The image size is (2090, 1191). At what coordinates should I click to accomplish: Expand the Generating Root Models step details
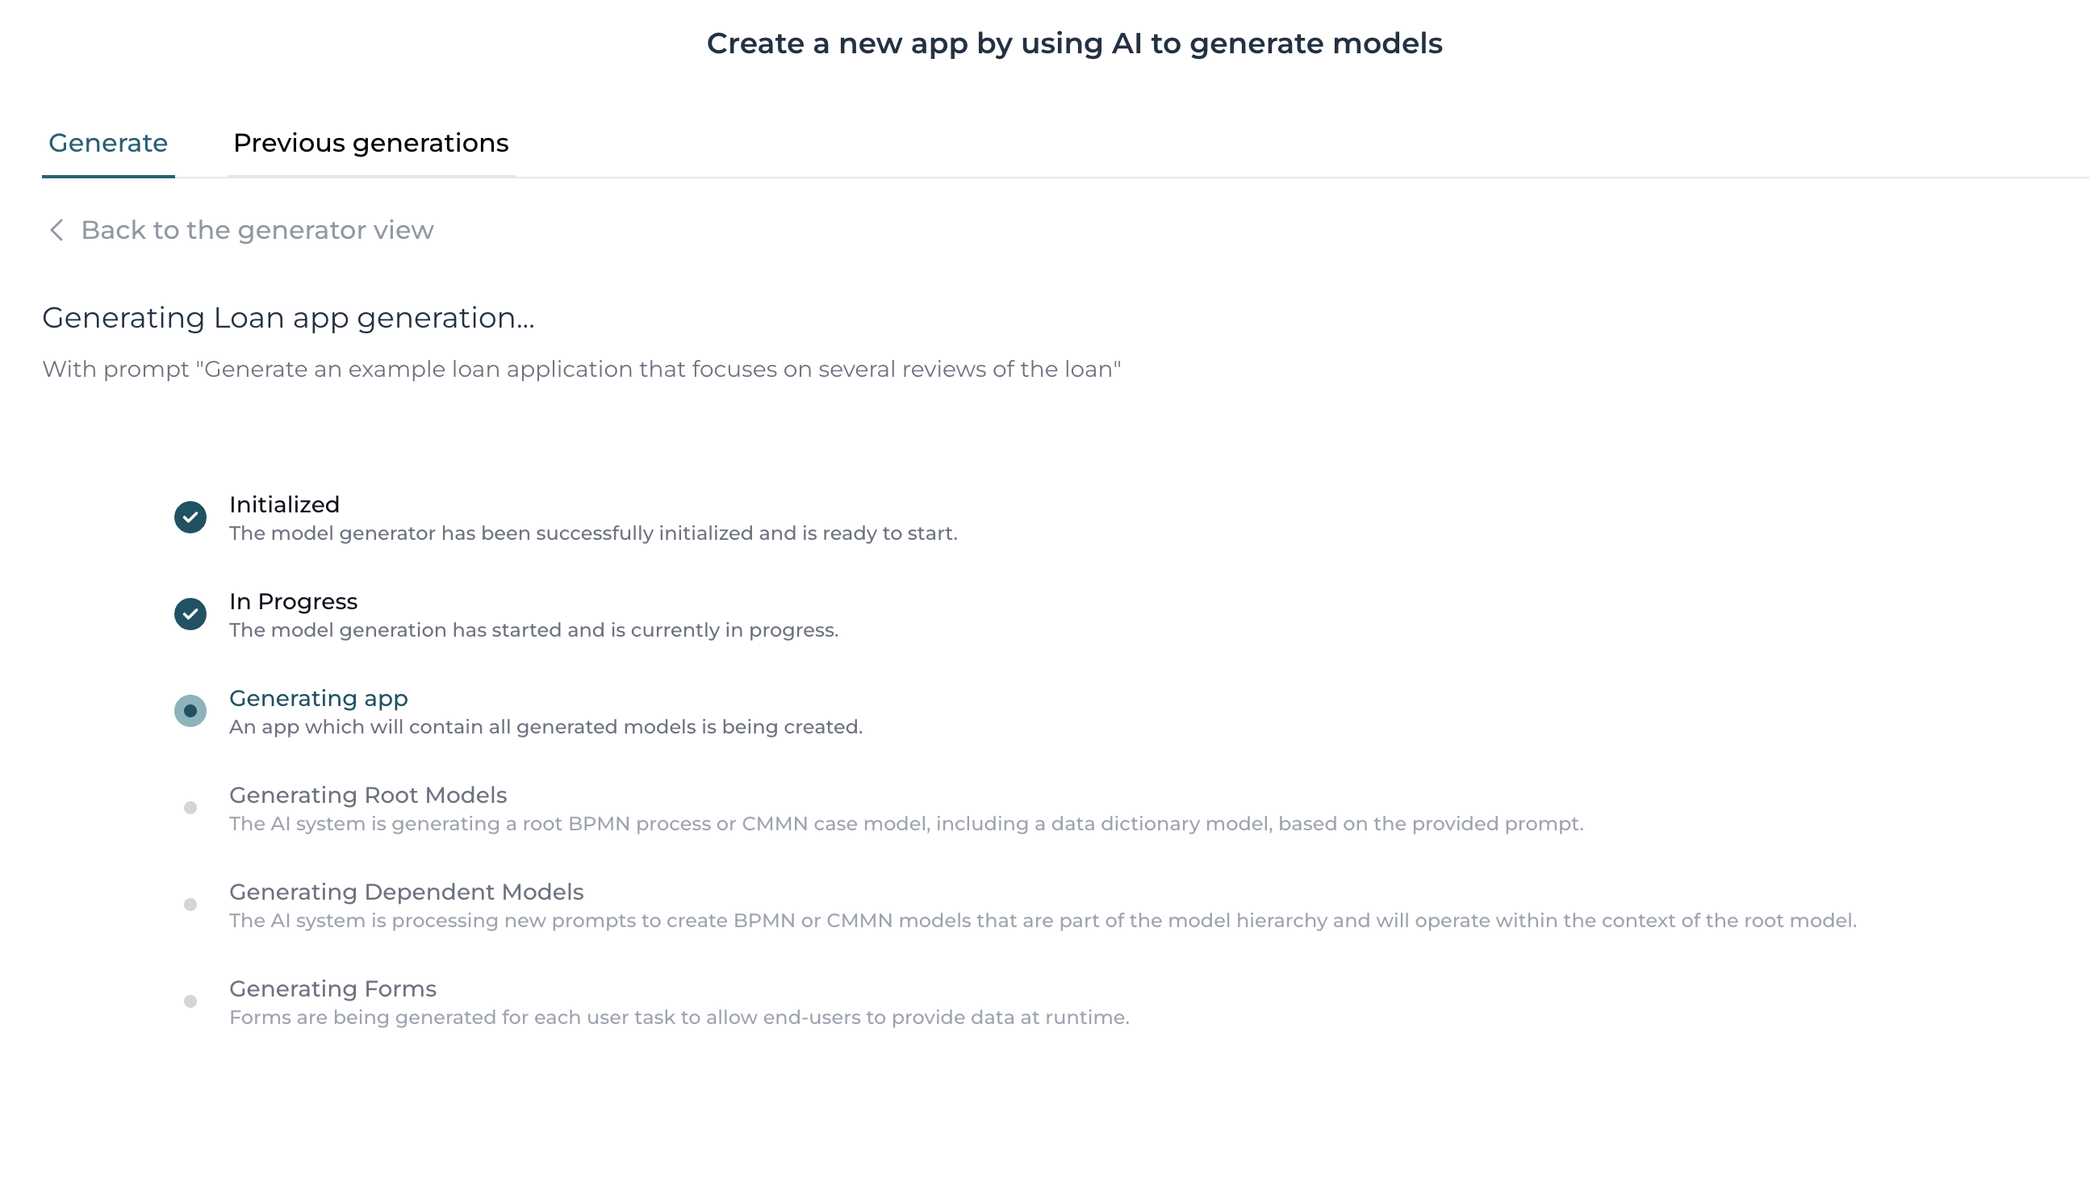(368, 794)
